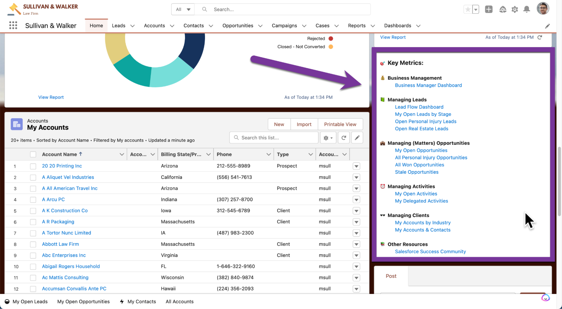Check the box for A Arcu PC
Image resolution: width=562 pixels, height=309 pixels.
(x=33, y=200)
